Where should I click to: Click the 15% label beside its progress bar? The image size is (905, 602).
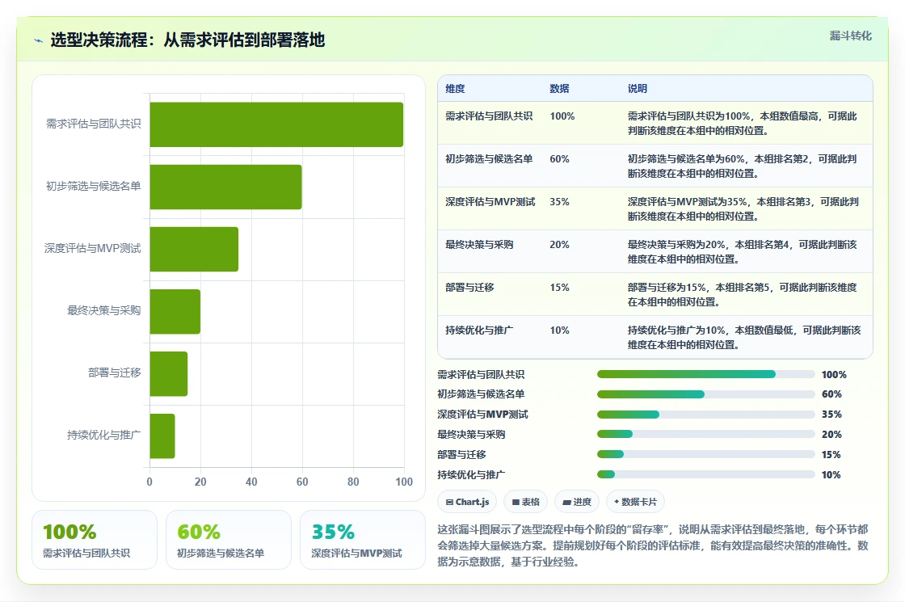click(x=831, y=454)
